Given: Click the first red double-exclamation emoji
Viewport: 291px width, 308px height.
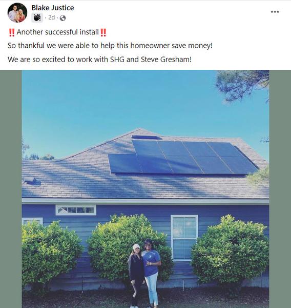Looking at the screenshot, I should pyautogui.click(x=12, y=32).
